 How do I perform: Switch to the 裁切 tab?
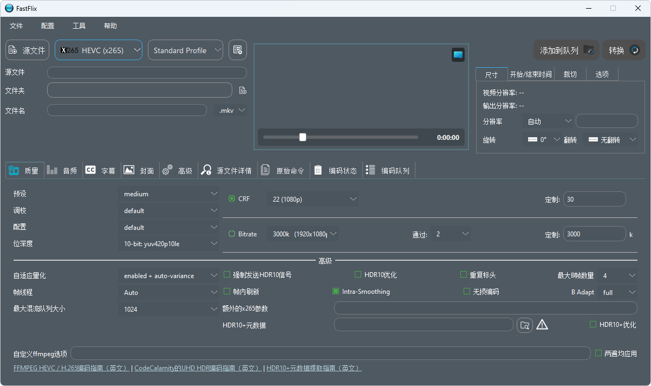pos(570,74)
